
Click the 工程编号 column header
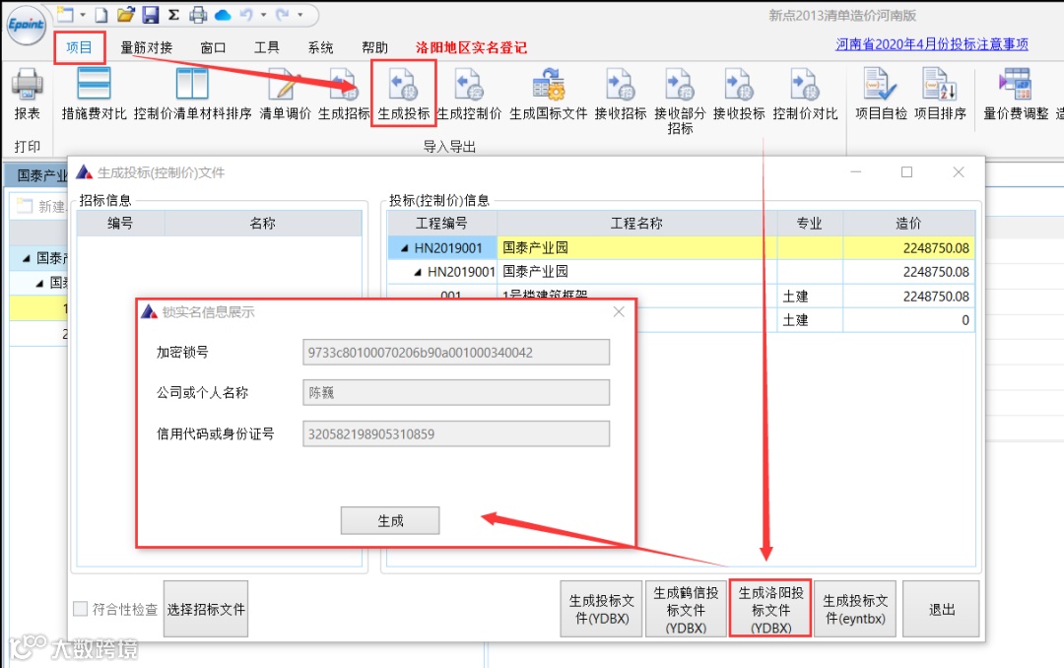tap(441, 223)
